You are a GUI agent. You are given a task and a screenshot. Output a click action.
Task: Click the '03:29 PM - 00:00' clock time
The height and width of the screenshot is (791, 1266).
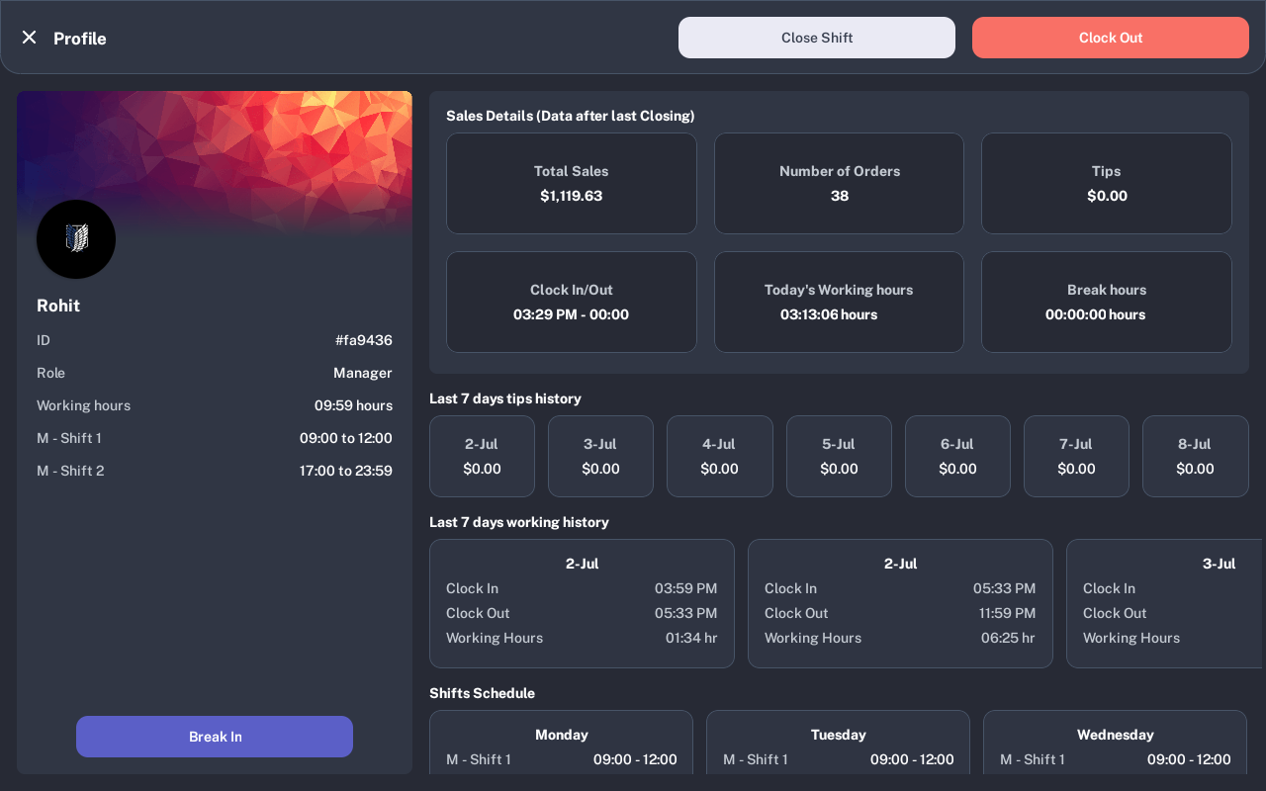click(571, 314)
